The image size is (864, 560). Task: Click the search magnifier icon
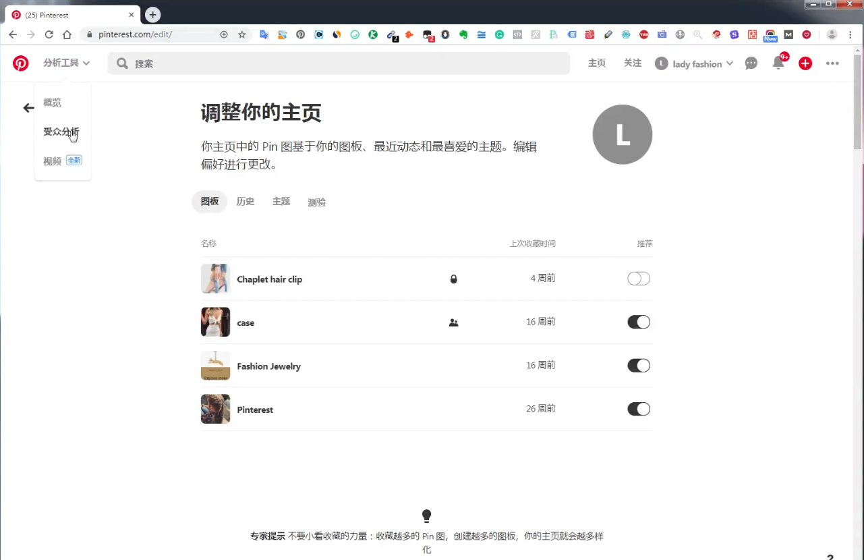122,63
